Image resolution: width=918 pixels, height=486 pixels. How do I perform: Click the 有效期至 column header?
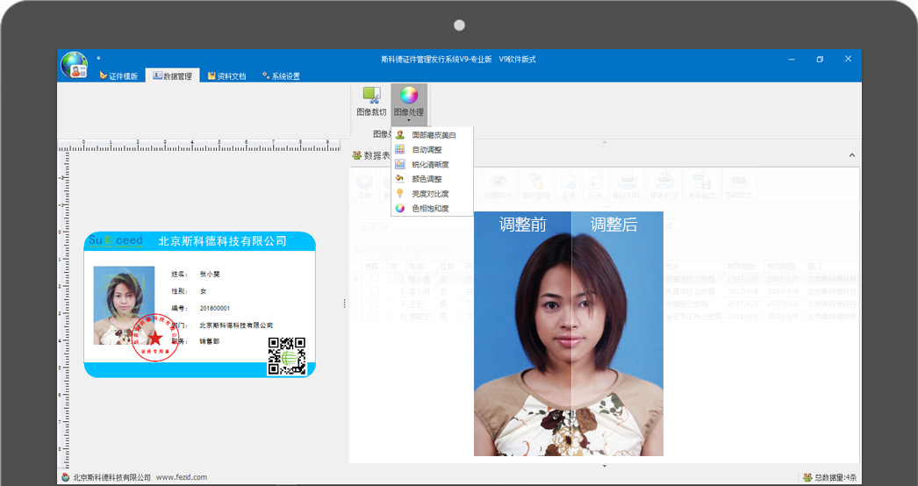(784, 267)
